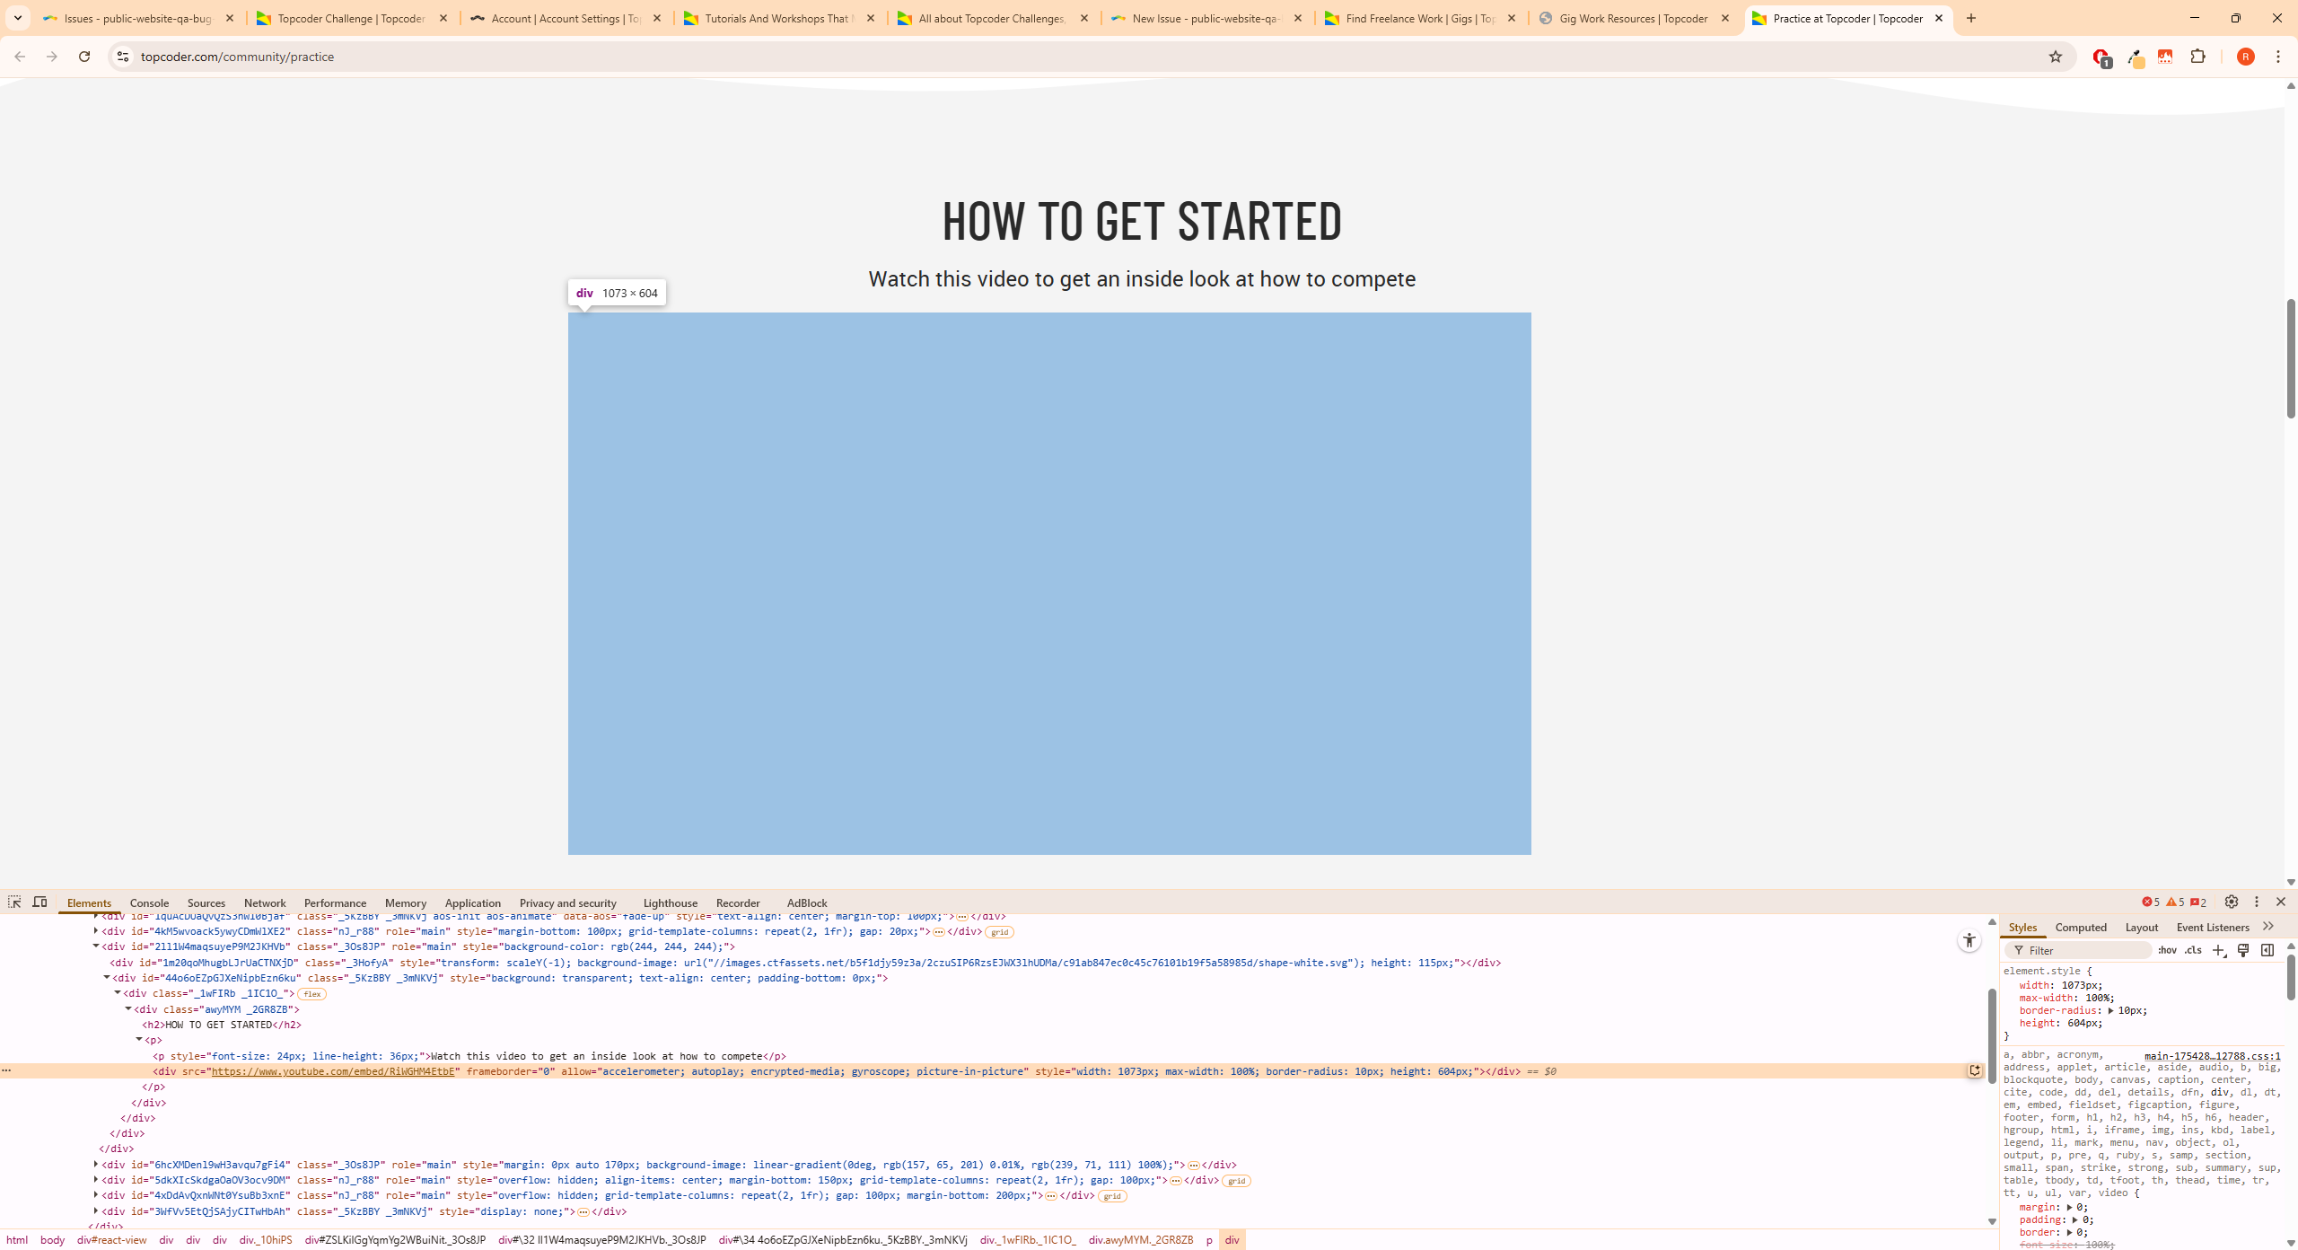Toggle the .cls element classes panel
Viewport: 2298px width, 1250px height.
click(x=2193, y=950)
